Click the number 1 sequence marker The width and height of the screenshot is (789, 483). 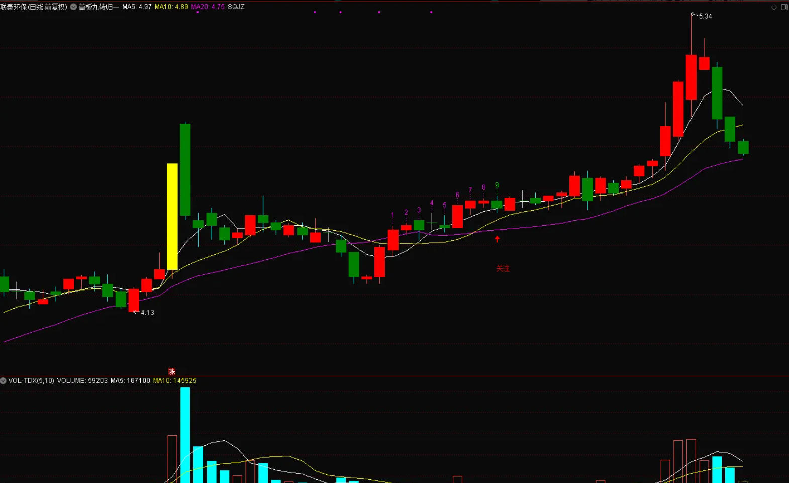point(393,215)
